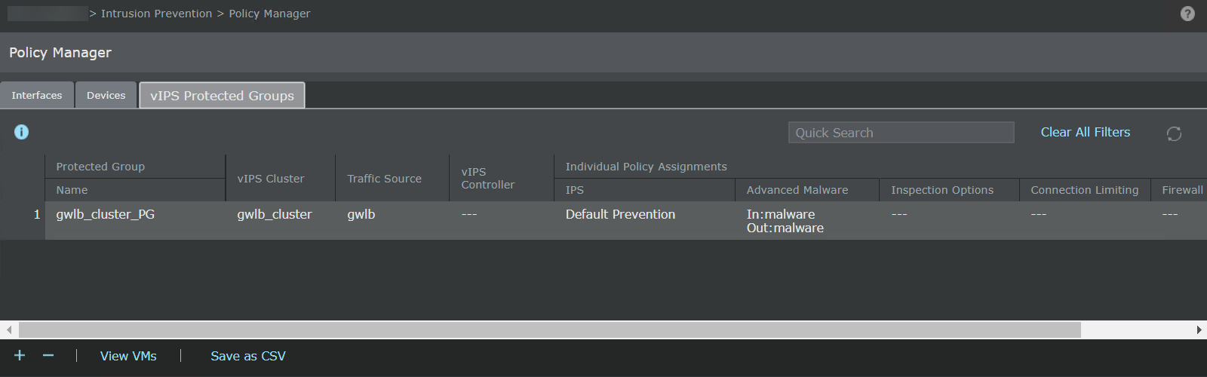
Task: Click the Clear All Filters link
Action: pyautogui.click(x=1085, y=132)
